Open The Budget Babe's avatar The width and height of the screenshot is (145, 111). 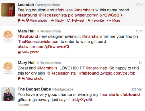coord(8,94)
